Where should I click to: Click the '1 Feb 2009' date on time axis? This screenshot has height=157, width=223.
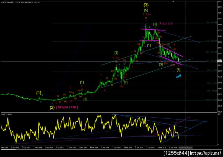[x=128, y=147]
